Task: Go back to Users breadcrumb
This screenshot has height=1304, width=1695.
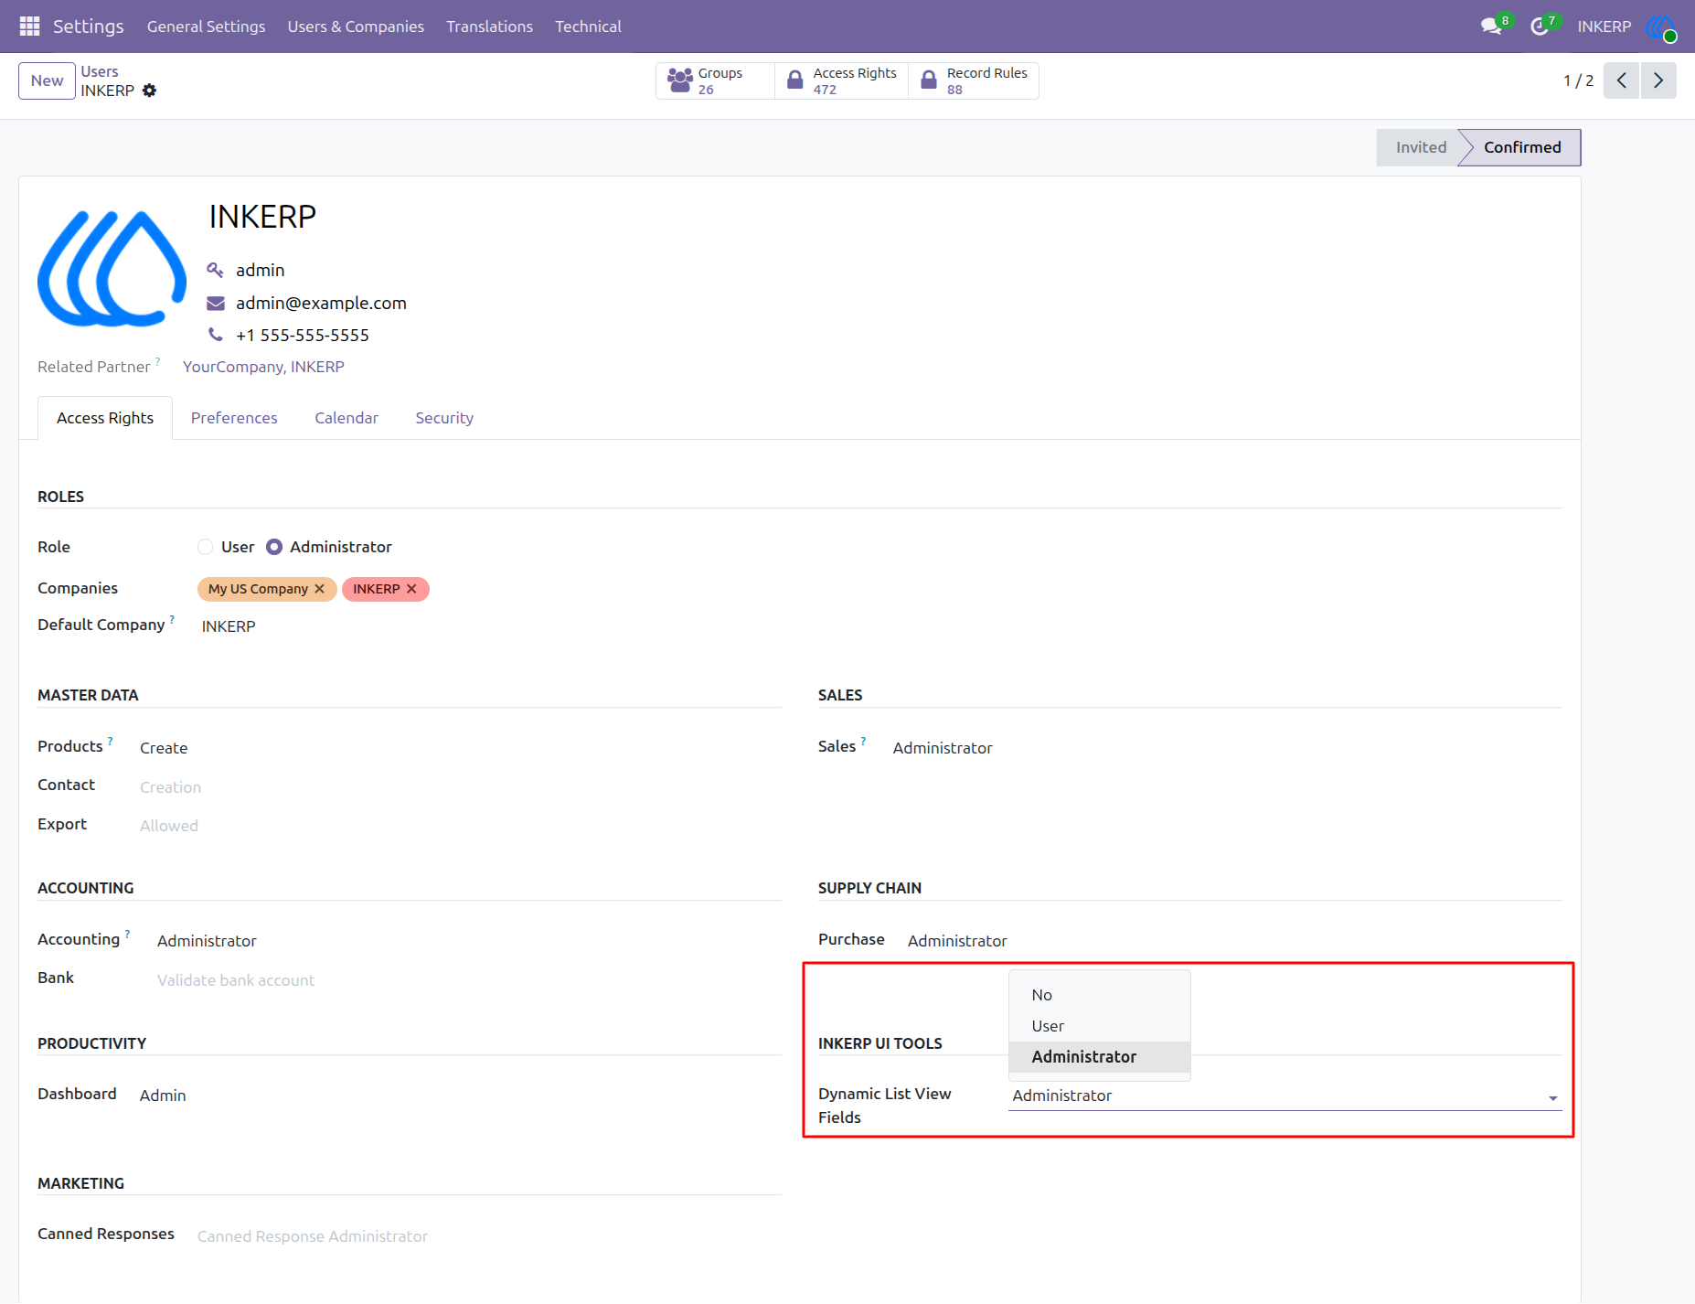Action: 100,71
